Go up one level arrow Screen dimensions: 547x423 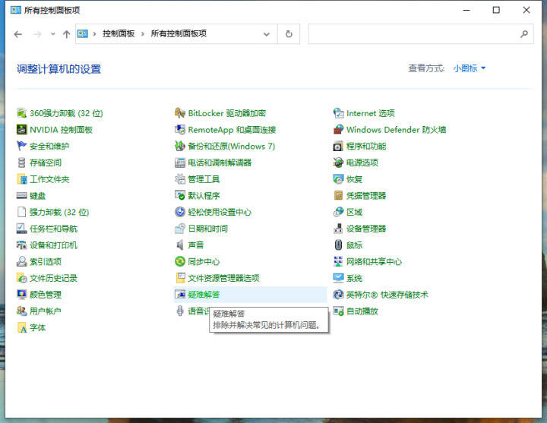(66, 34)
